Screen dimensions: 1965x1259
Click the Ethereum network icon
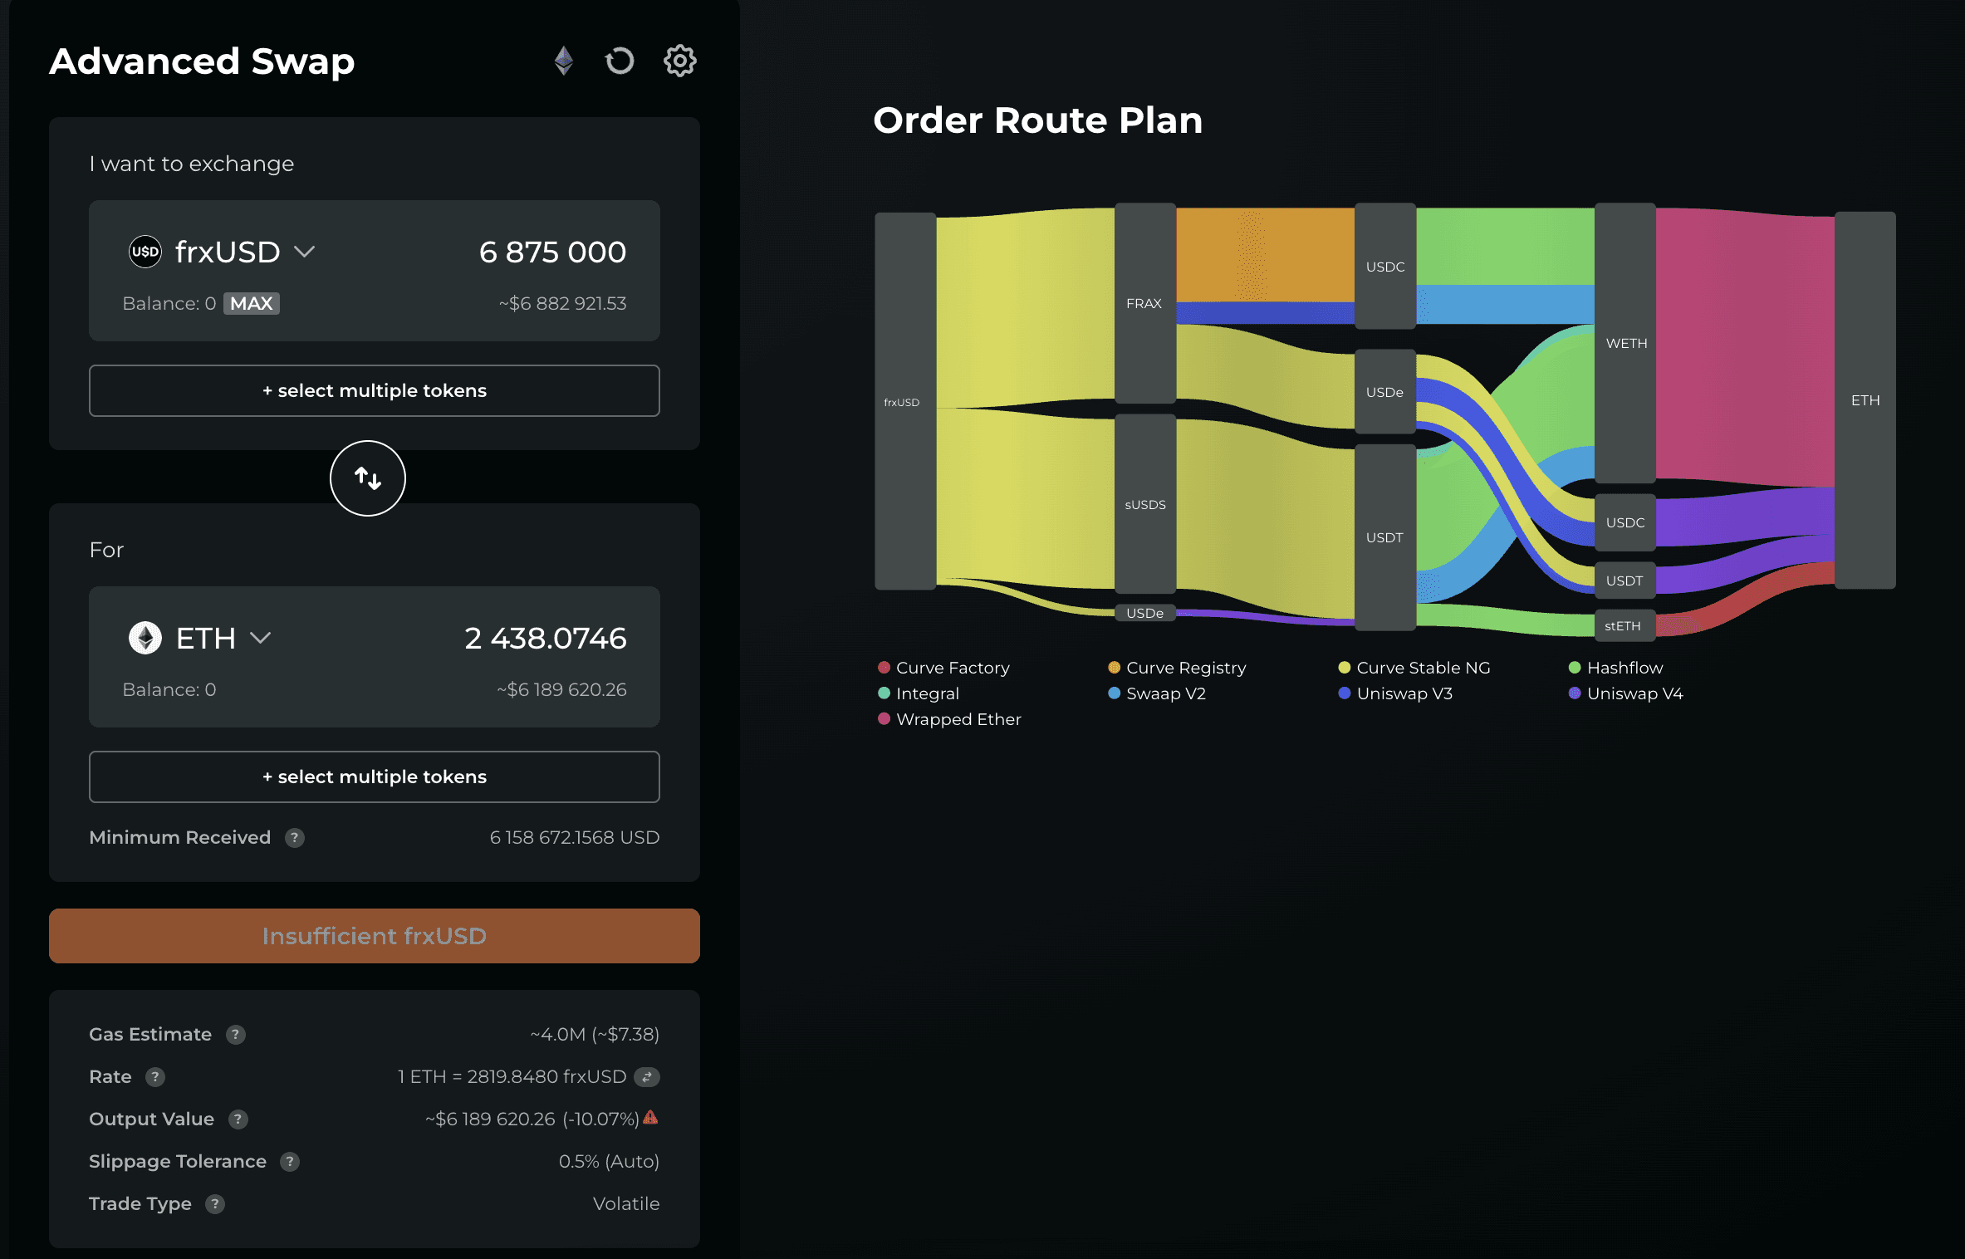click(x=564, y=61)
